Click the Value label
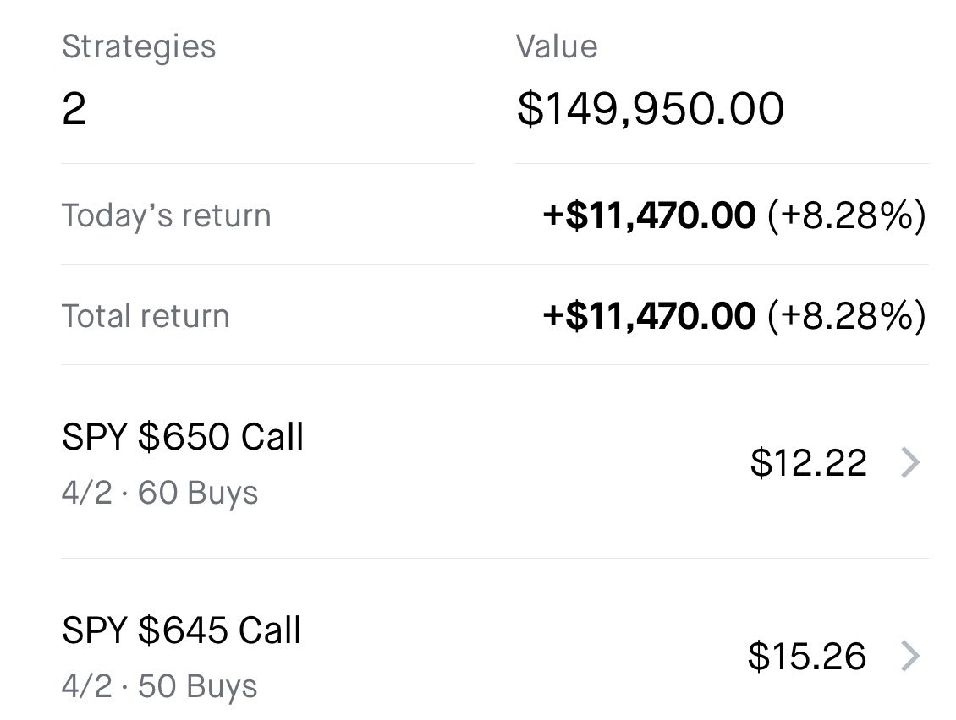 [557, 46]
